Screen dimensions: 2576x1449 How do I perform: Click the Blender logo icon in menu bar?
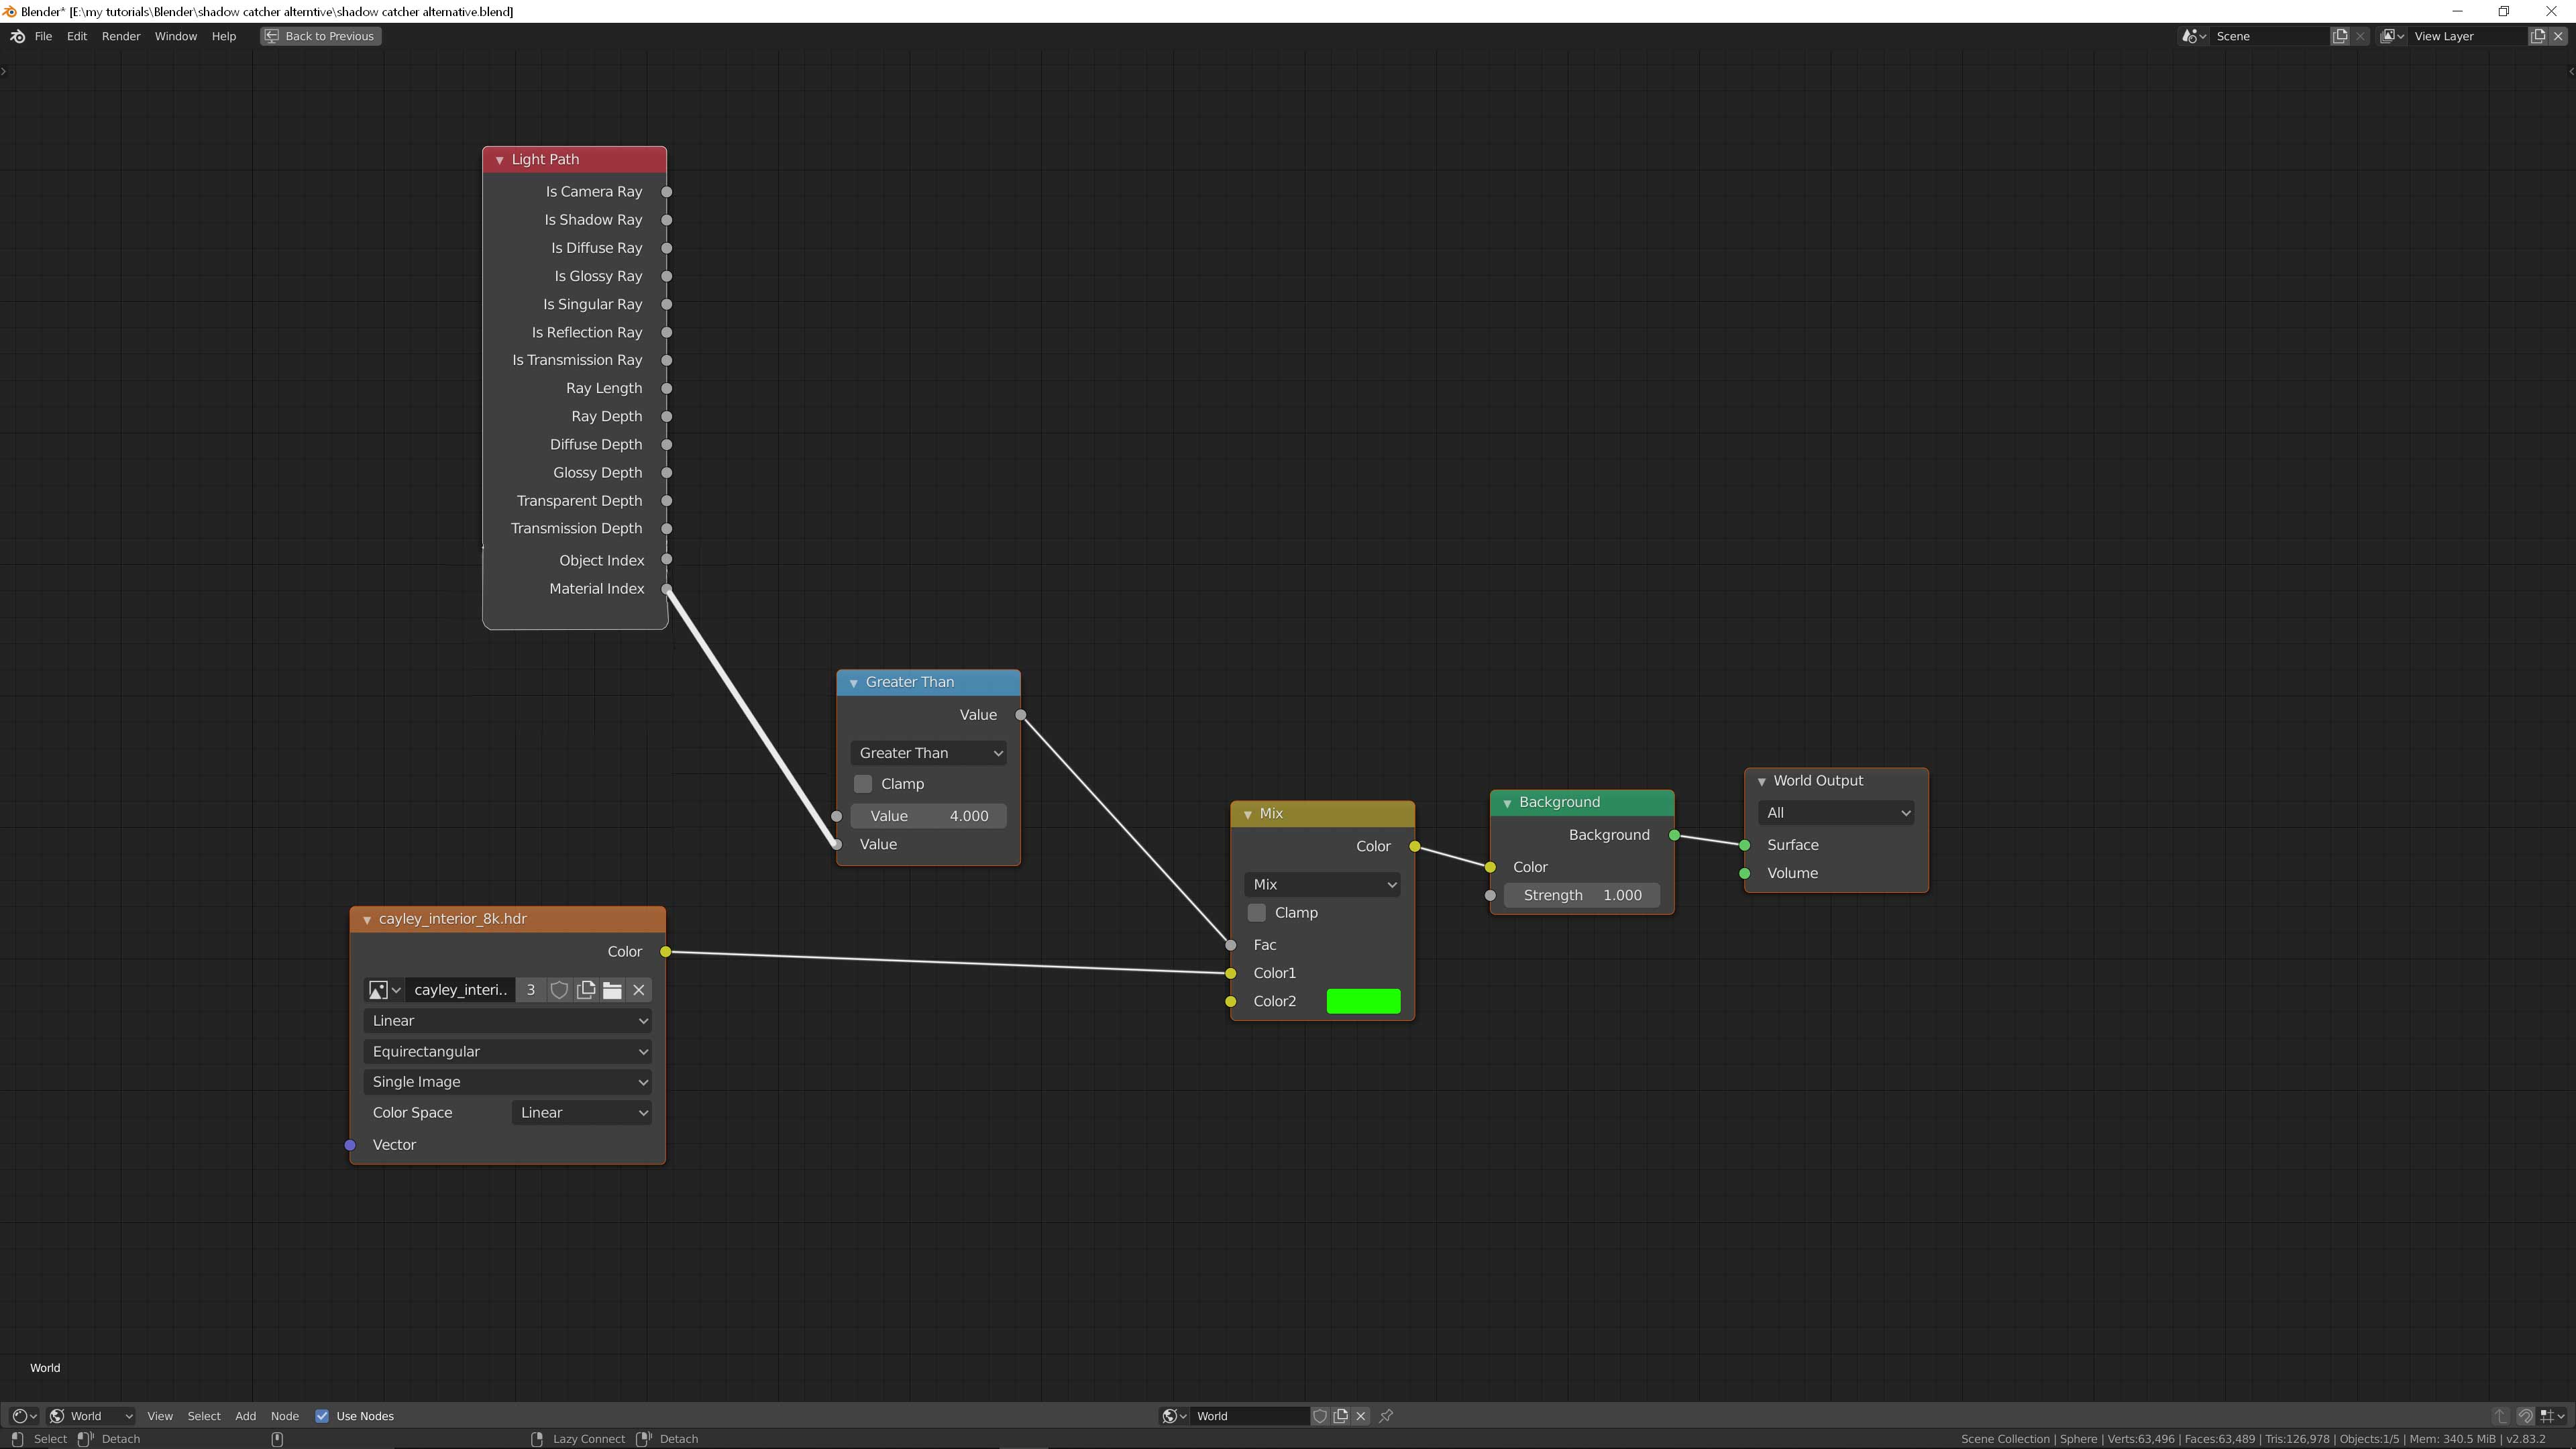pyautogui.click(x=17, y=36)
